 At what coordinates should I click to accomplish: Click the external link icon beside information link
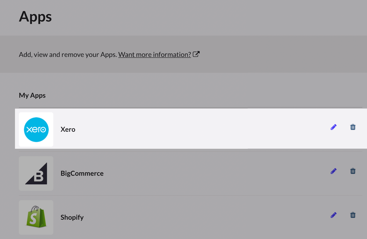tap(196, 54)
